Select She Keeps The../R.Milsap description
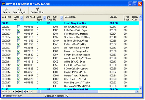Screen dimensions: 145x100 [77, 37]
